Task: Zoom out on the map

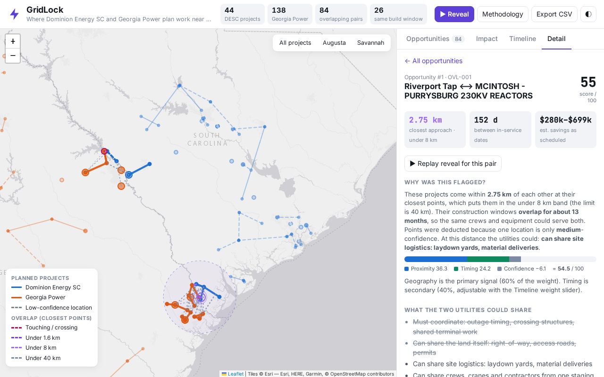Action: coord(13,56)
